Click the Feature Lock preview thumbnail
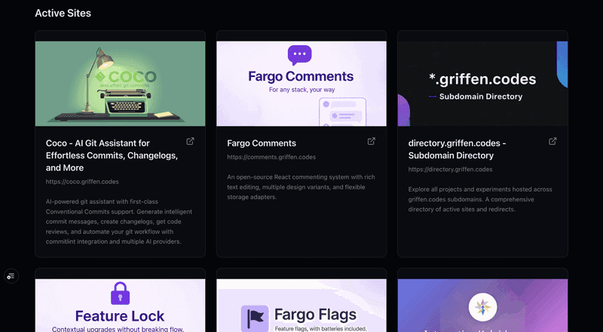This screenshot has height=332, width=603. (121, 306)
